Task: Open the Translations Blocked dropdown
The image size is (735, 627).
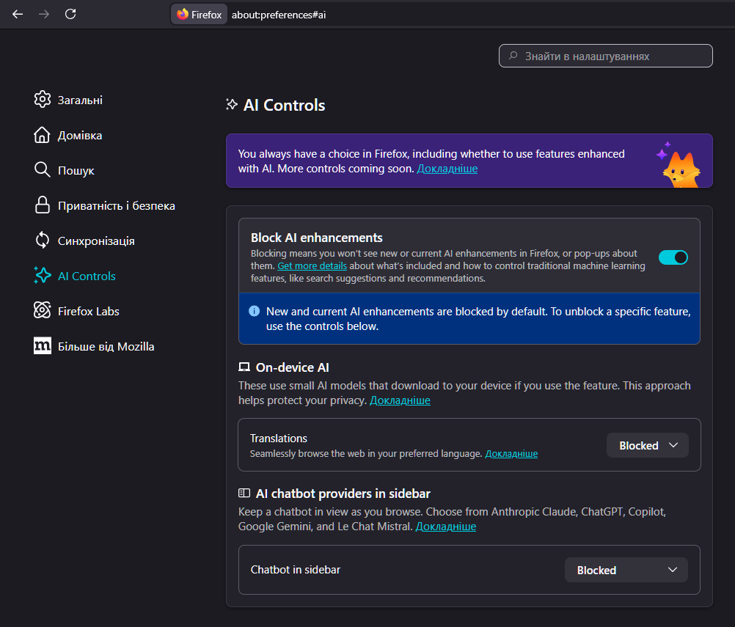Action: point(647,445)
